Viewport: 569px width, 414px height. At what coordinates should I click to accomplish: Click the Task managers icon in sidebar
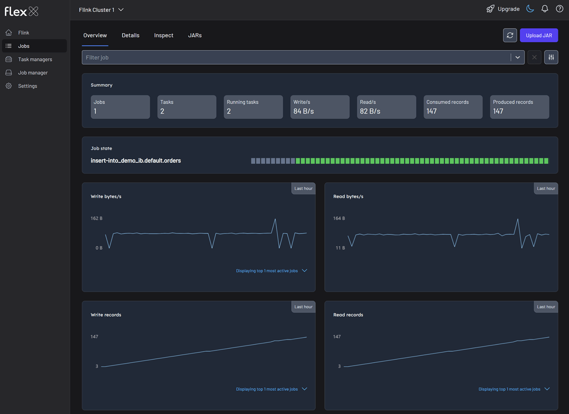tap(9, 59)
